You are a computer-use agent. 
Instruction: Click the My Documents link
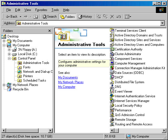[x=68, y=77]
